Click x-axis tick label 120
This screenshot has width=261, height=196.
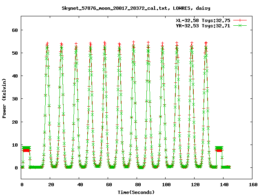(x=195, y=185)
